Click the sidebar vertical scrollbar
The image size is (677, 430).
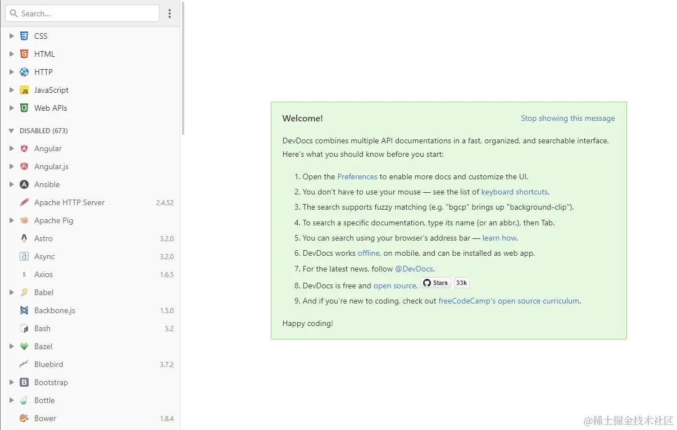click(x=183, y=67)
